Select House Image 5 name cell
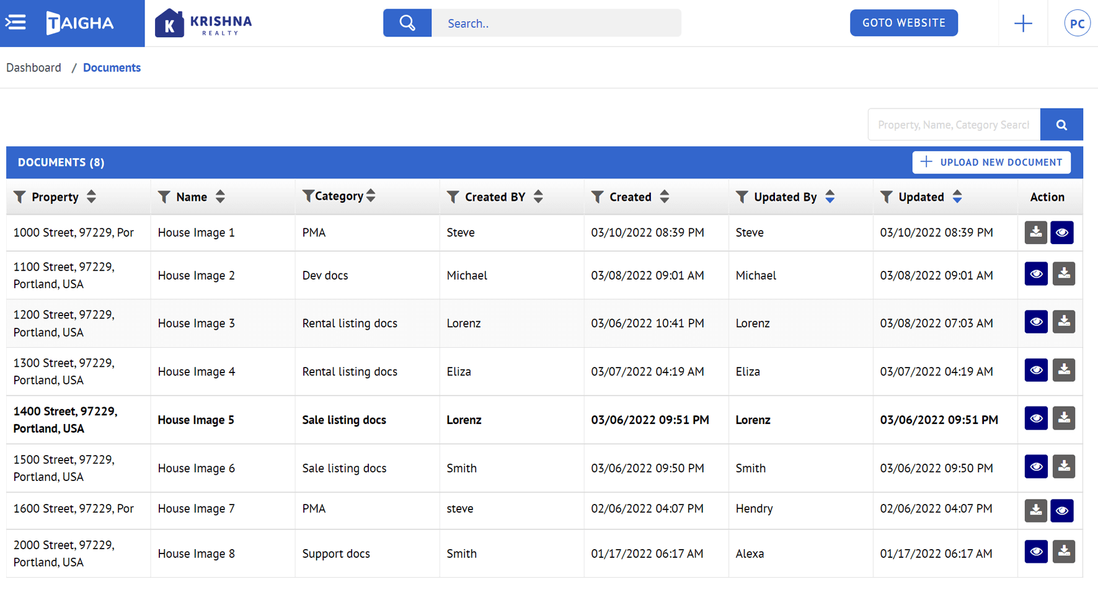The width and height of the screenshot is (1098, 613). (223, 420)
